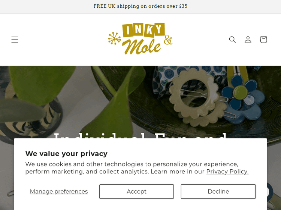
Task: View the shopping cart
Action: (263, 40)
